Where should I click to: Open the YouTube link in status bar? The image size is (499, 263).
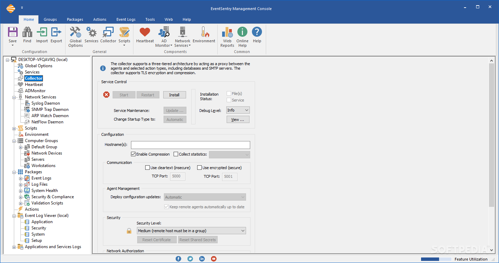(x=214, y=259)
